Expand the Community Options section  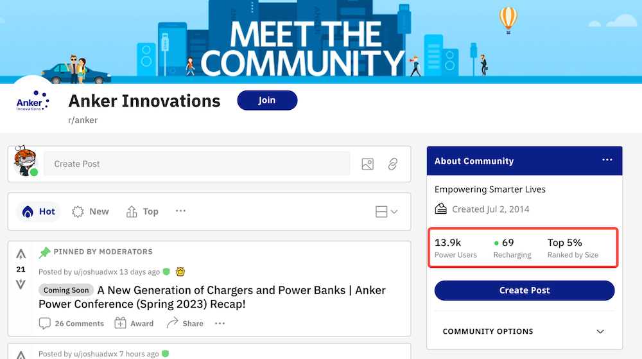coord(524,331)
